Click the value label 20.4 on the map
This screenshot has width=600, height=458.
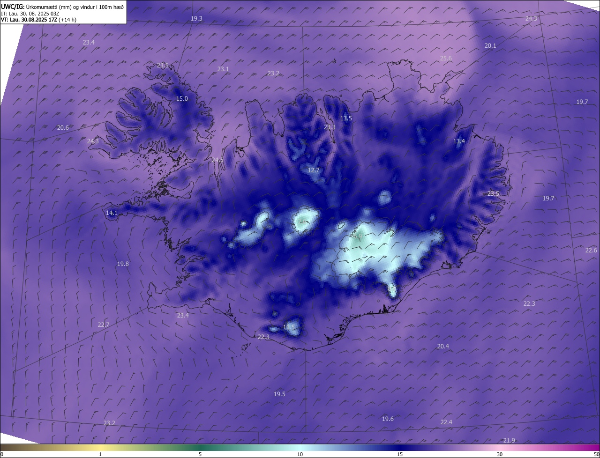(x=443, y=346)
